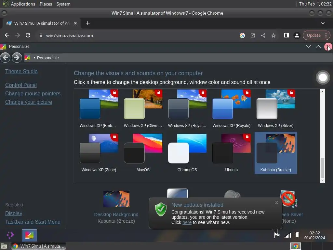Screen dimensions: 333x250
Task: Click the Google icon in toolbar
Action: 242,35
